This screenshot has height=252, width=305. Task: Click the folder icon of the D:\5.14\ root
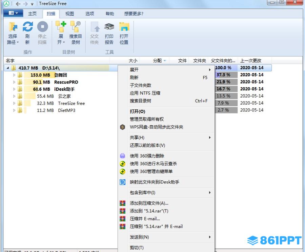14,68
